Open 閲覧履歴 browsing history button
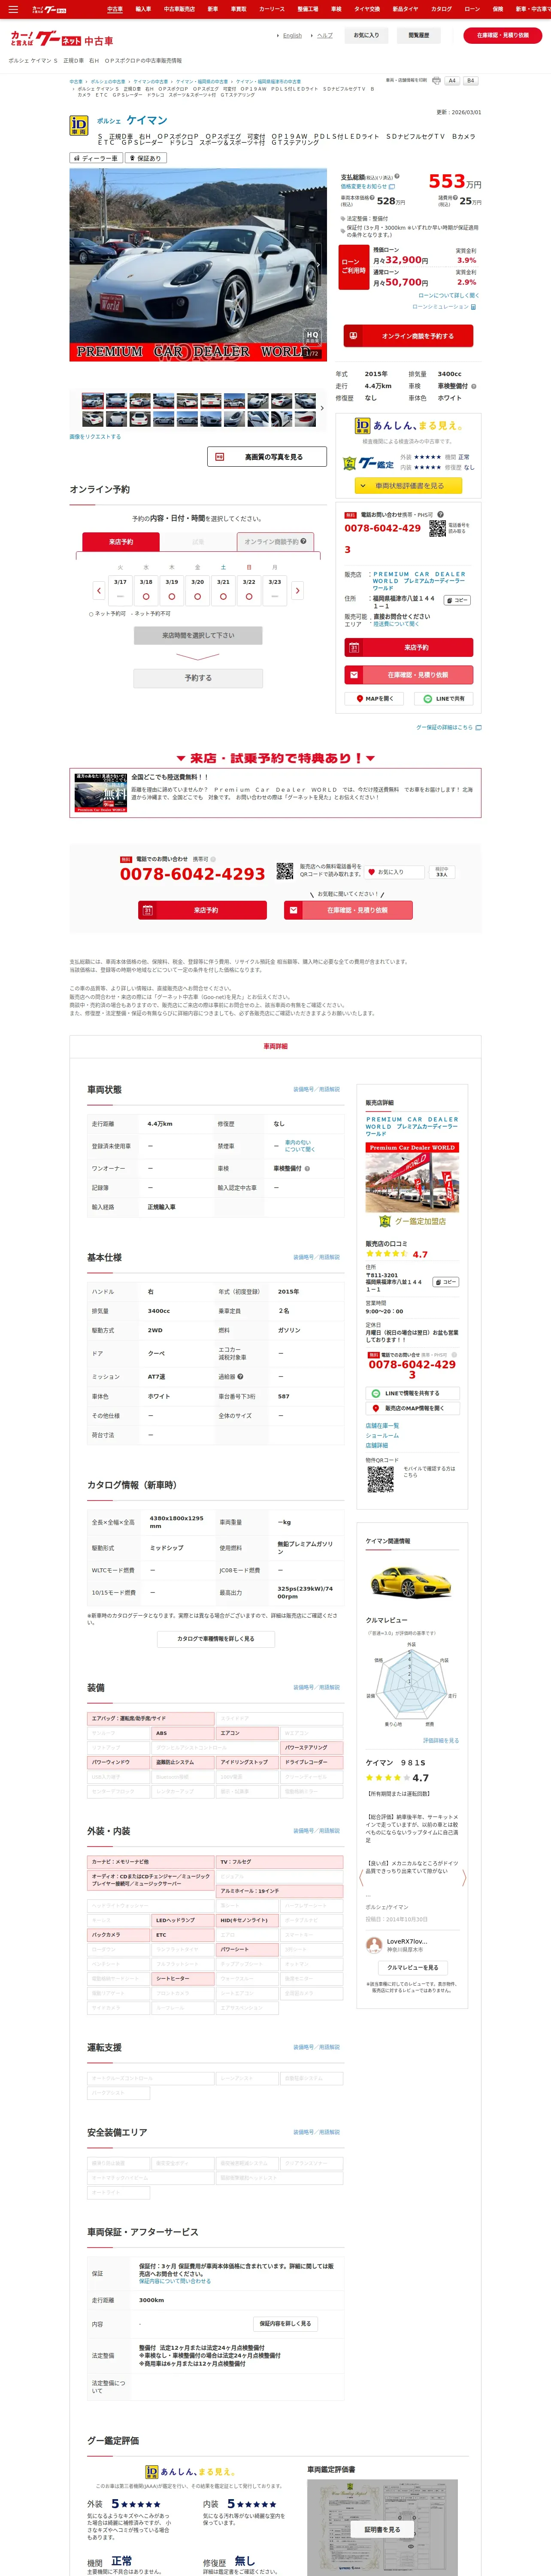 [419, 35]
